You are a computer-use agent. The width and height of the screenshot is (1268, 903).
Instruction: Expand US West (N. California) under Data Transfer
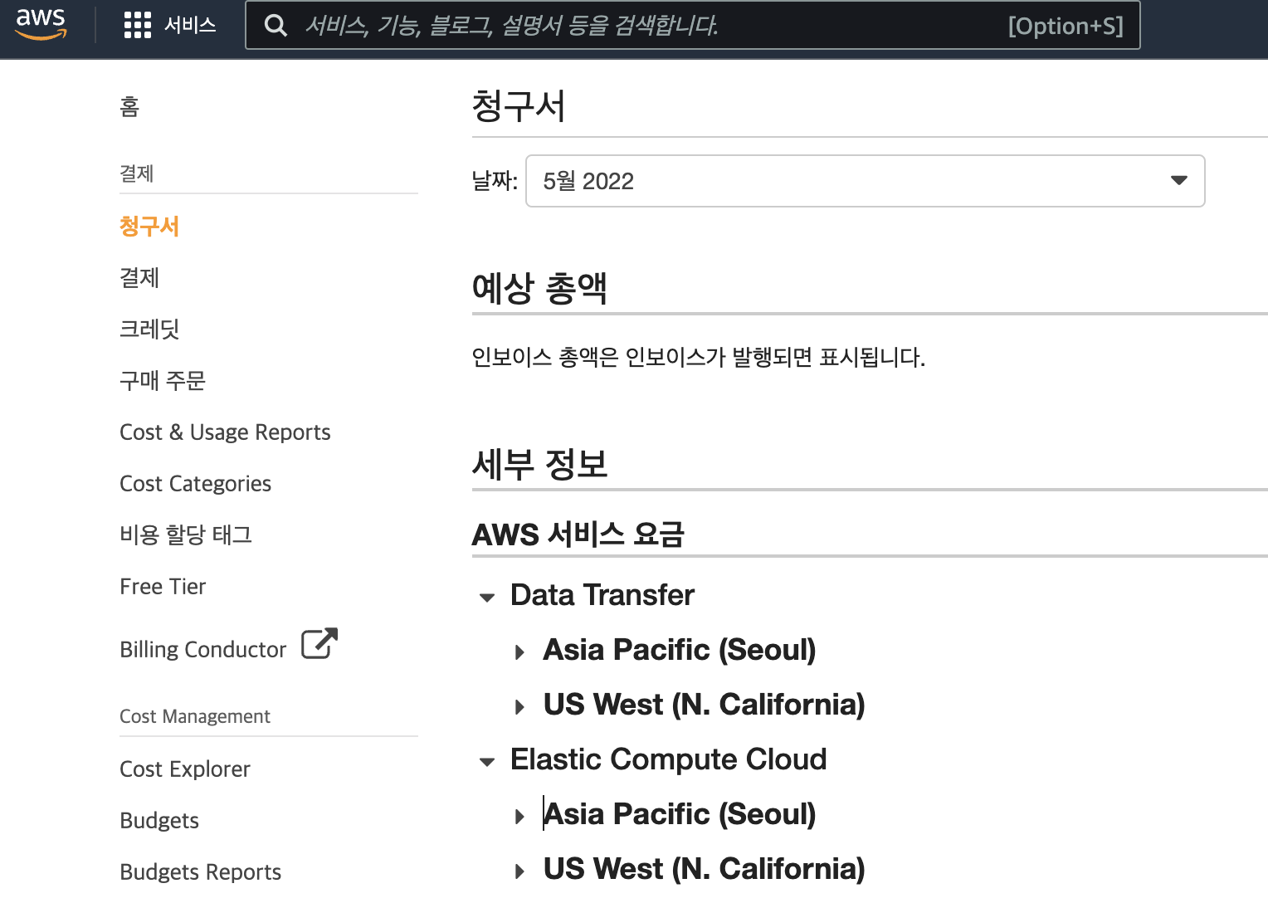coord(519,707)
